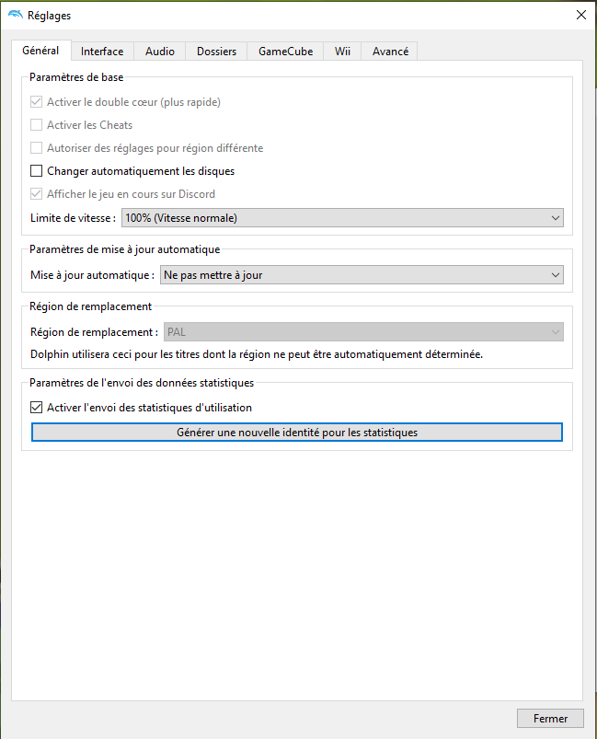Click Générer une nouvelle identité button
This screenshot has width=597, height=739.
pyautogui.click(x=296, y=433)
